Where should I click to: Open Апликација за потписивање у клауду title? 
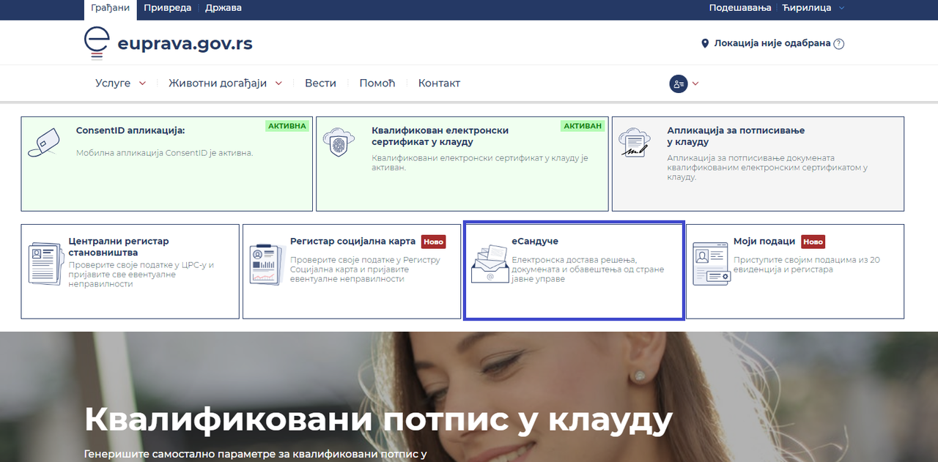pos(736,136)
